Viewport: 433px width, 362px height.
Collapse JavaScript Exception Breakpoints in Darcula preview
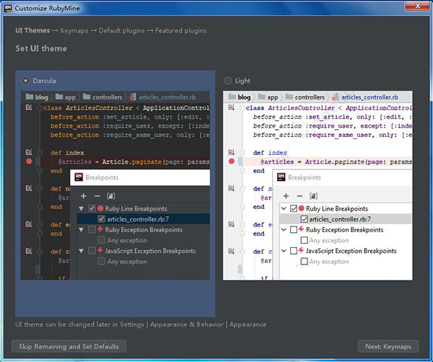click(81, 251)
